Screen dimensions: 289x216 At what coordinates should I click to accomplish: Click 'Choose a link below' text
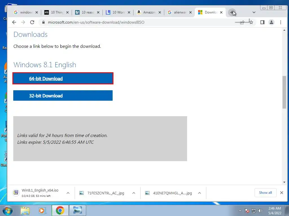[x=57, y=46]
